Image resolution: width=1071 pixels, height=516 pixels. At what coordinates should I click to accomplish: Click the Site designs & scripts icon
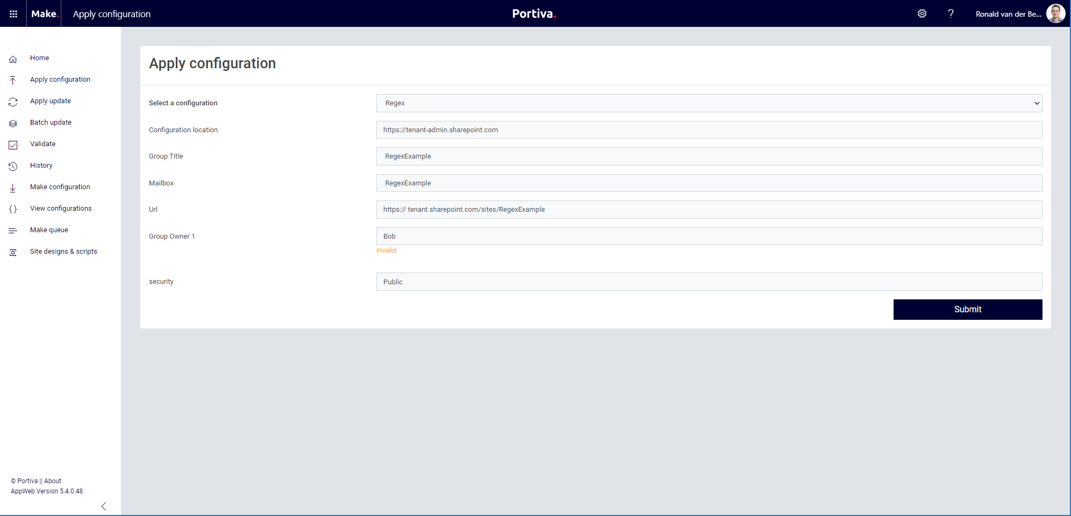coord(13,253)
